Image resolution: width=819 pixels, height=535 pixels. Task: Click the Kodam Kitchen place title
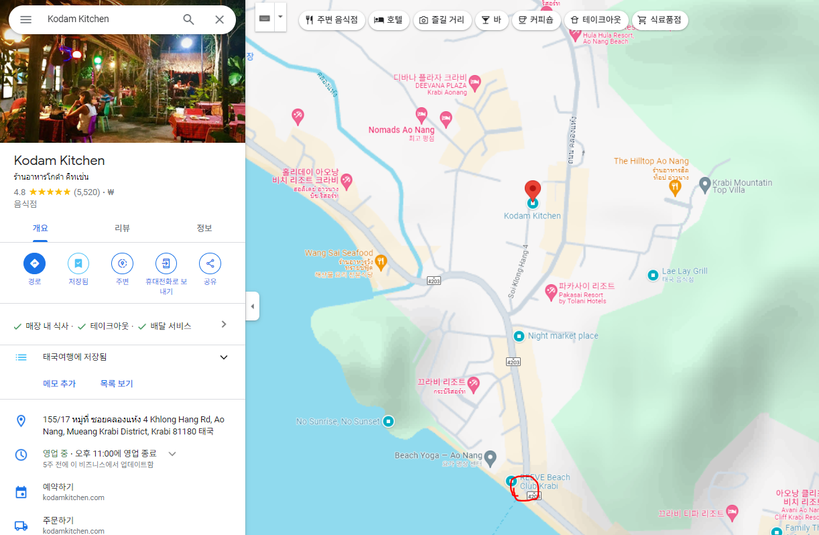pyautogui.click(x=59, y=161)
